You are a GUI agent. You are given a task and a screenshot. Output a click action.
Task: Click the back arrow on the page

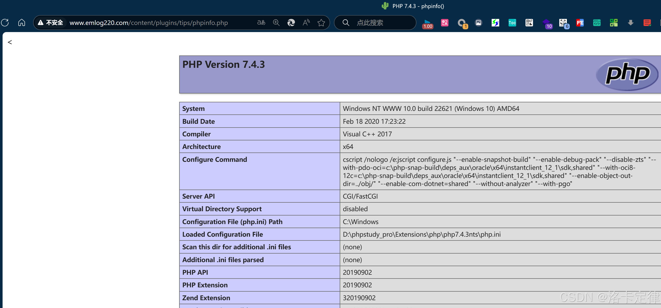[10, 42]
